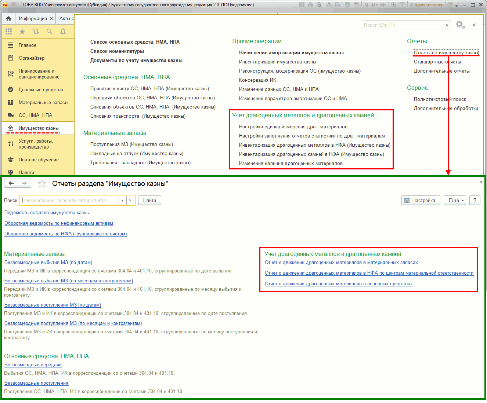Go back with the left arrow button

pos(11,183)
